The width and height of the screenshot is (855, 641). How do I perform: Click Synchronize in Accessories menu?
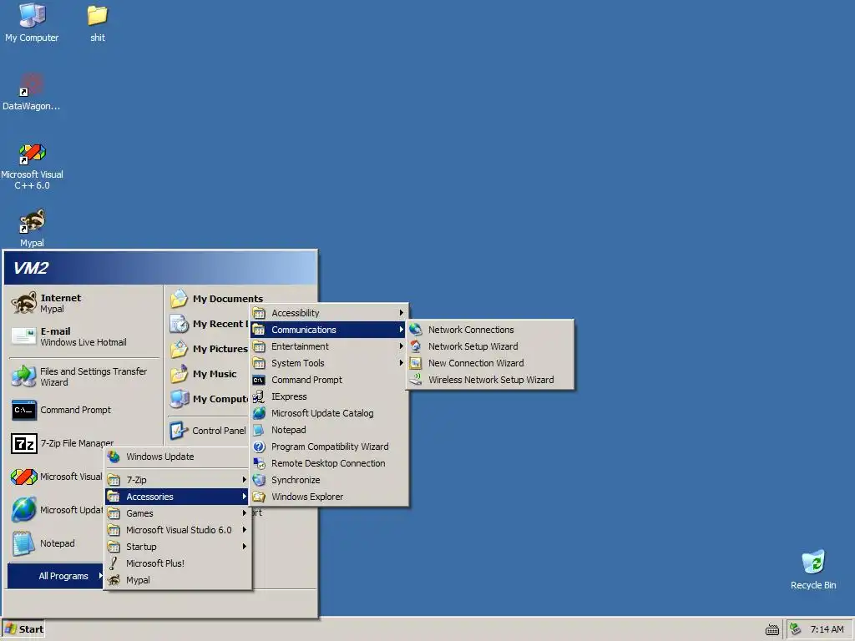[329, 480]
